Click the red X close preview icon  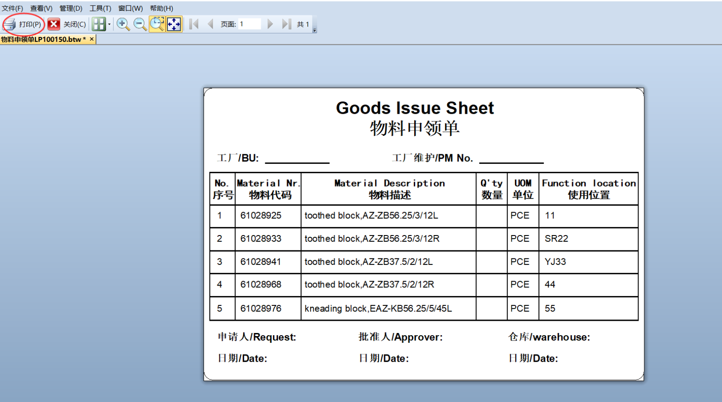click(54, 24)
